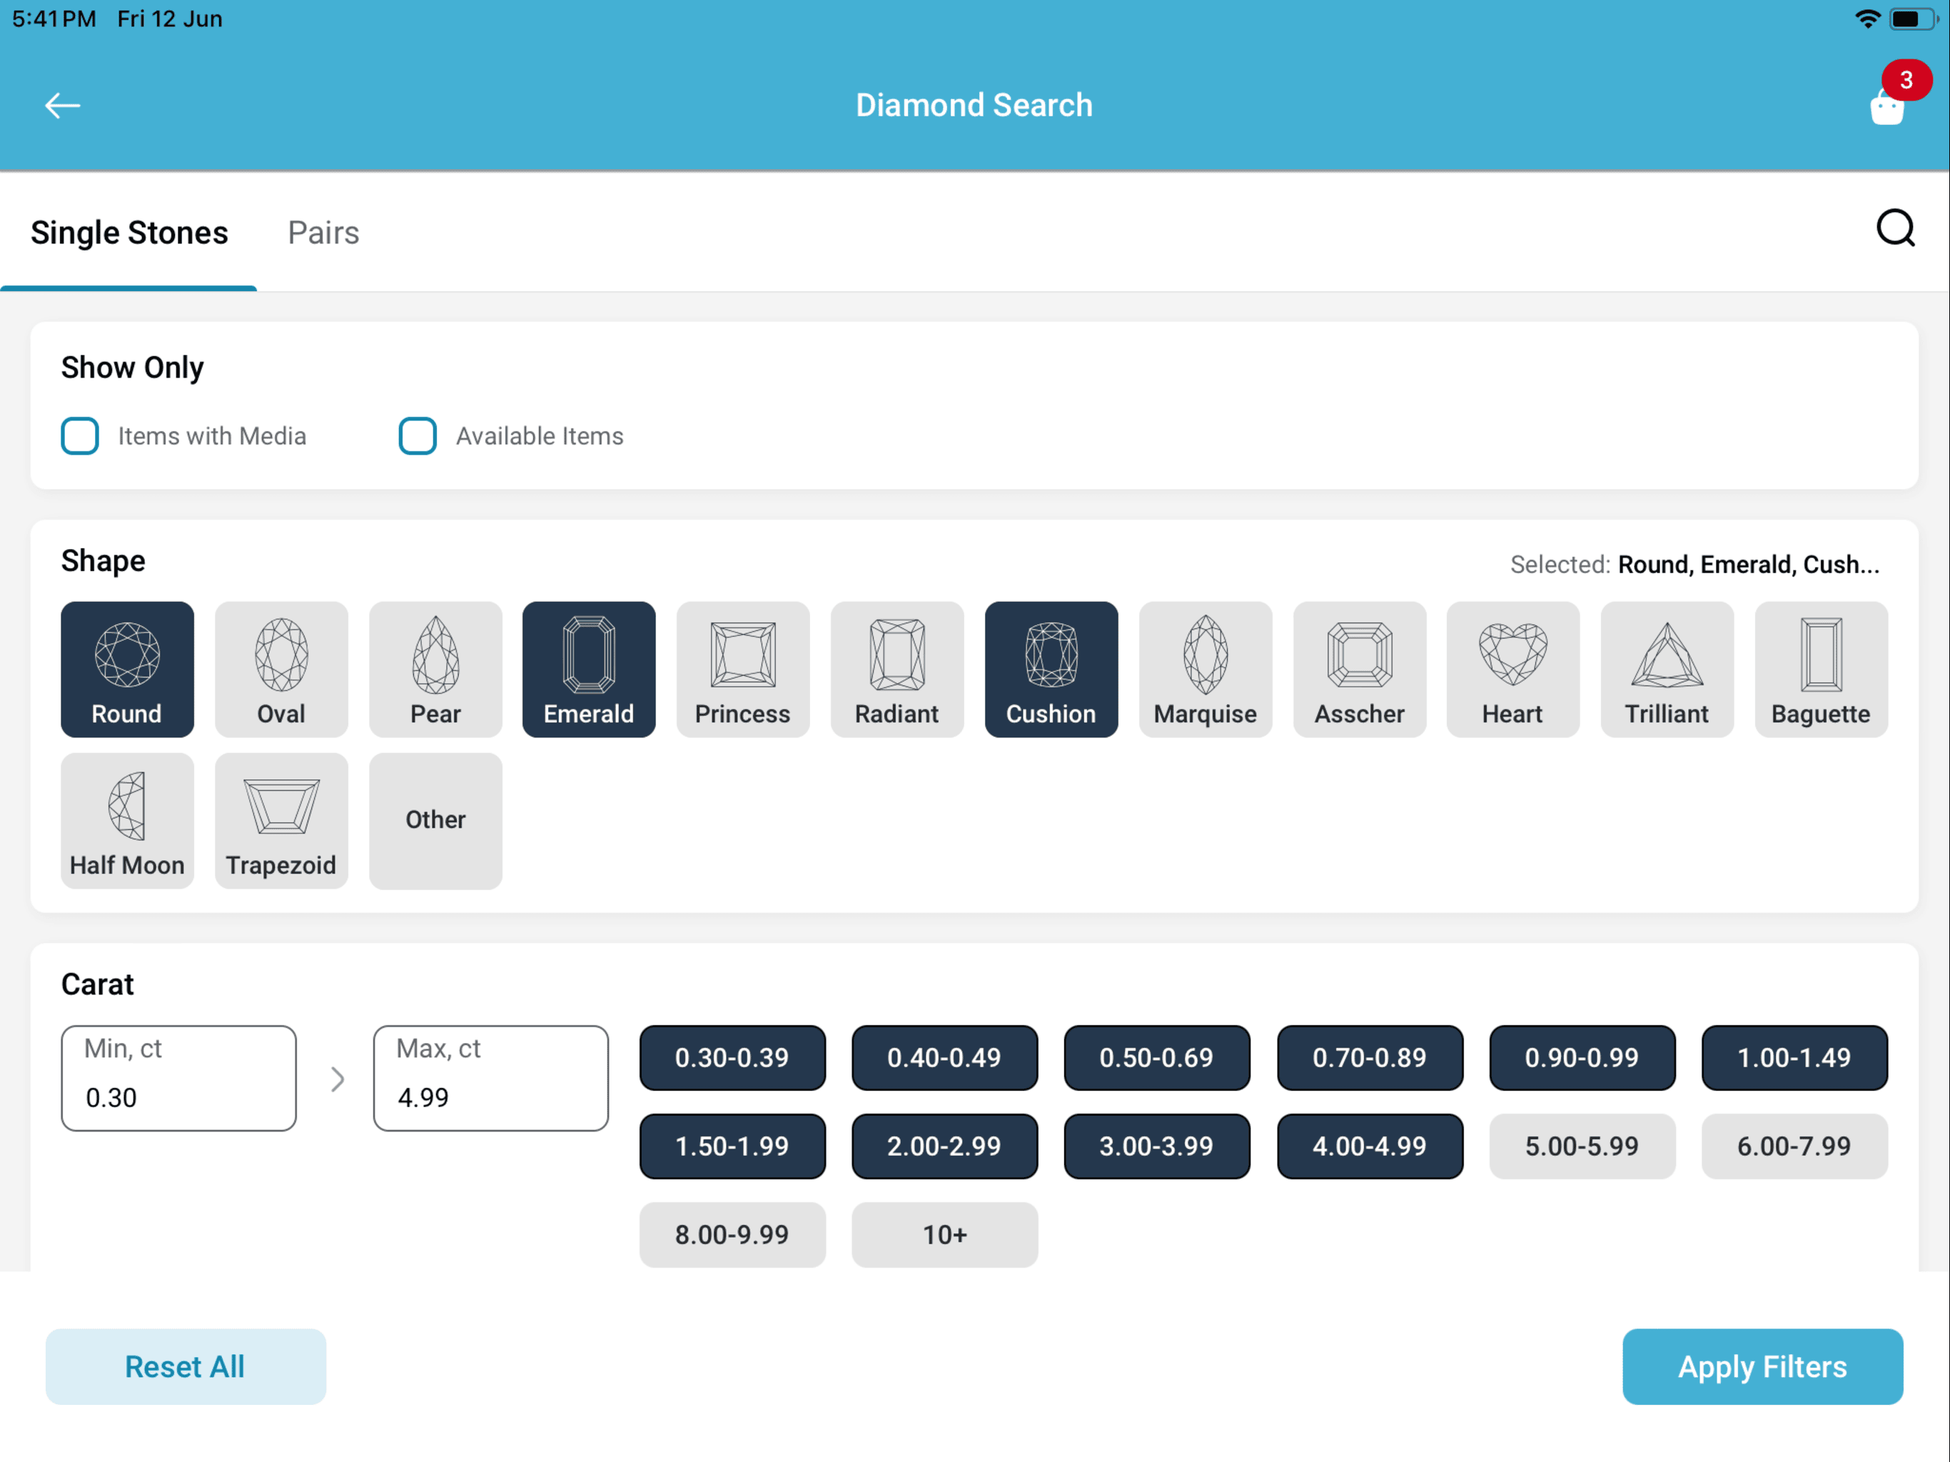Click the Wi-Fi status icon

[1867, 19]
